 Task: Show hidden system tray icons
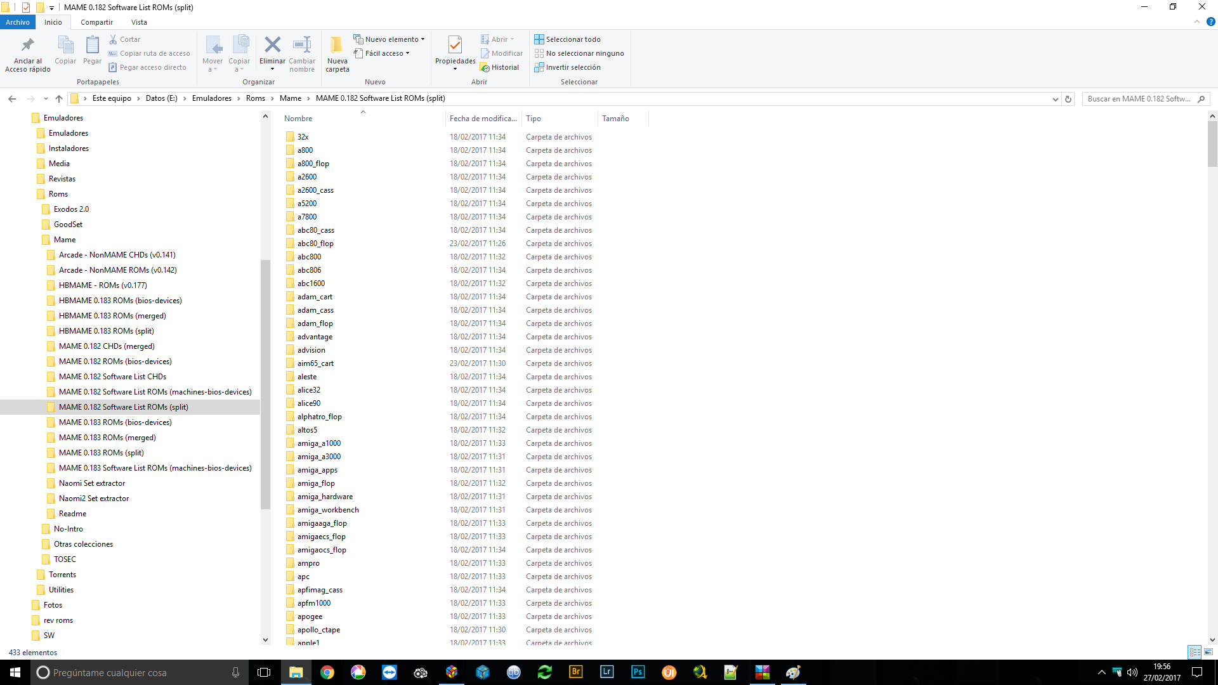click(x=1101, y=672)
